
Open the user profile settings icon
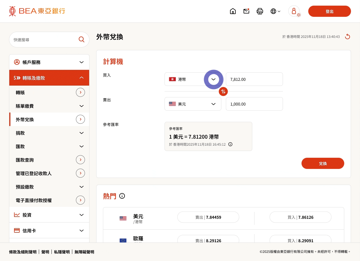[x=294, y=11]
